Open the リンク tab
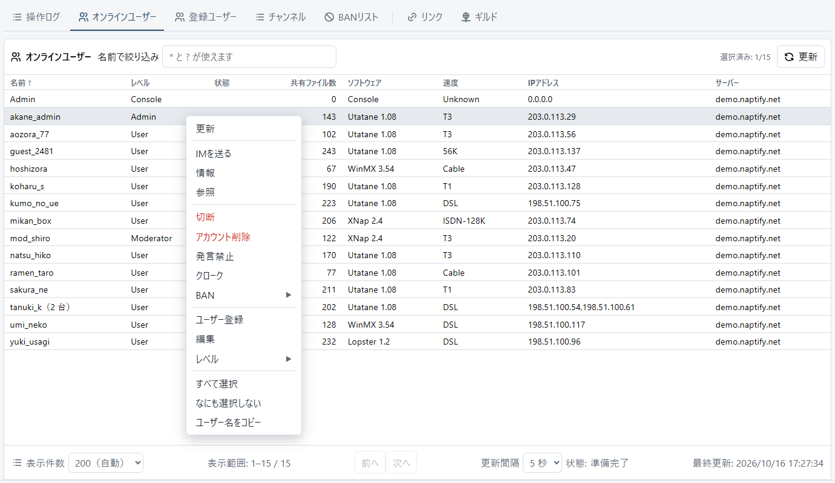 pyautogui.click(x=425, y=17)
